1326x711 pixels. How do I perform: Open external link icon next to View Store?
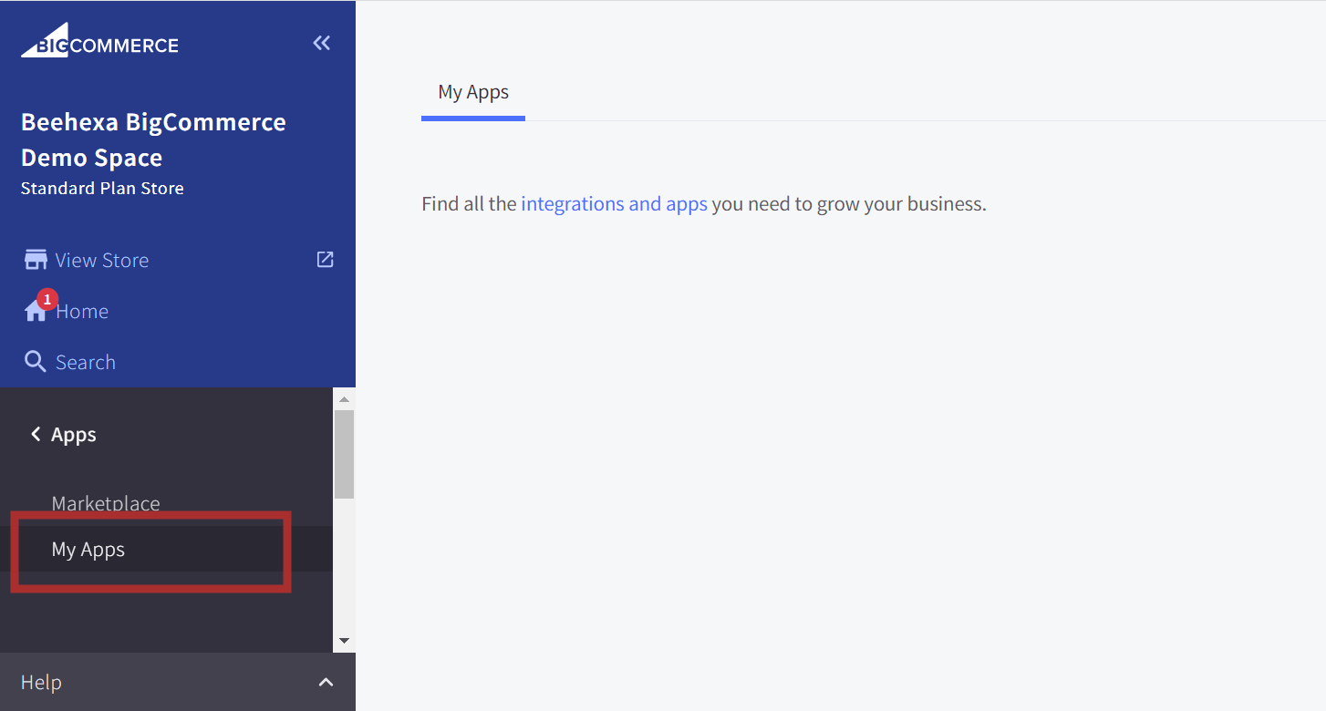coord(325,260)
